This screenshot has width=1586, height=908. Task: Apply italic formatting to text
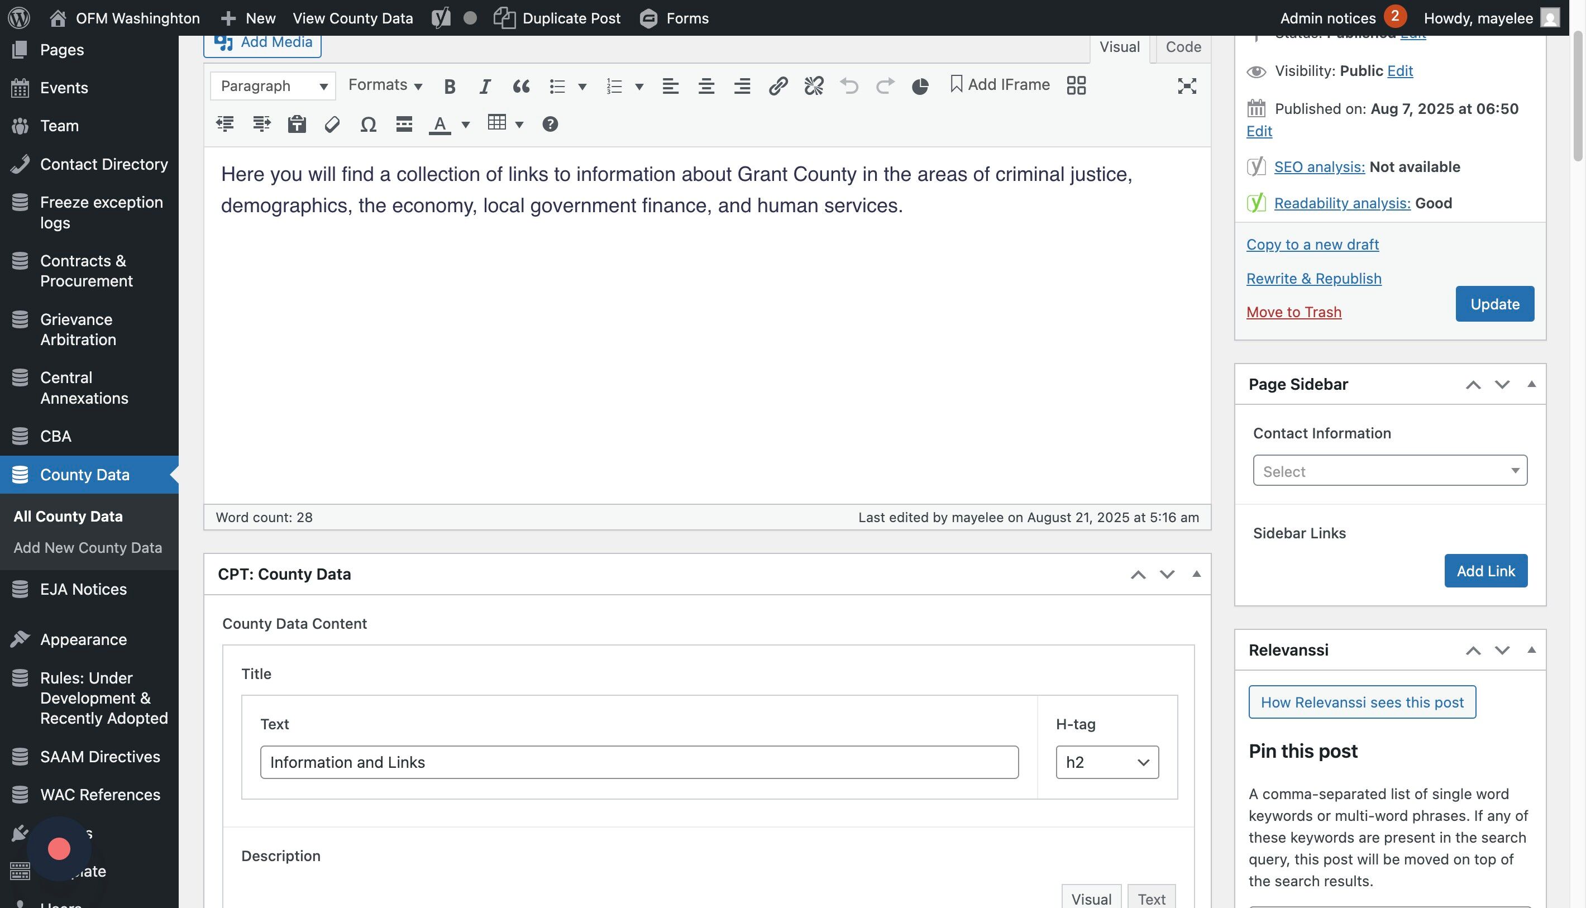pyautogui.click(x=485, y=86)
